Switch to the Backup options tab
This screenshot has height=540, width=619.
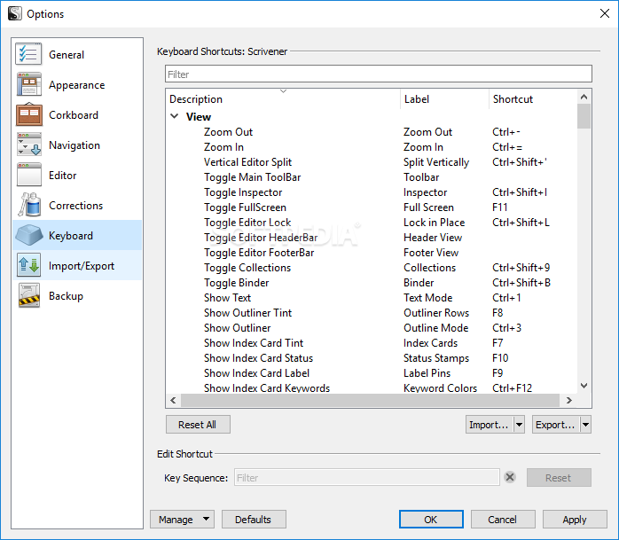point(77,295)
